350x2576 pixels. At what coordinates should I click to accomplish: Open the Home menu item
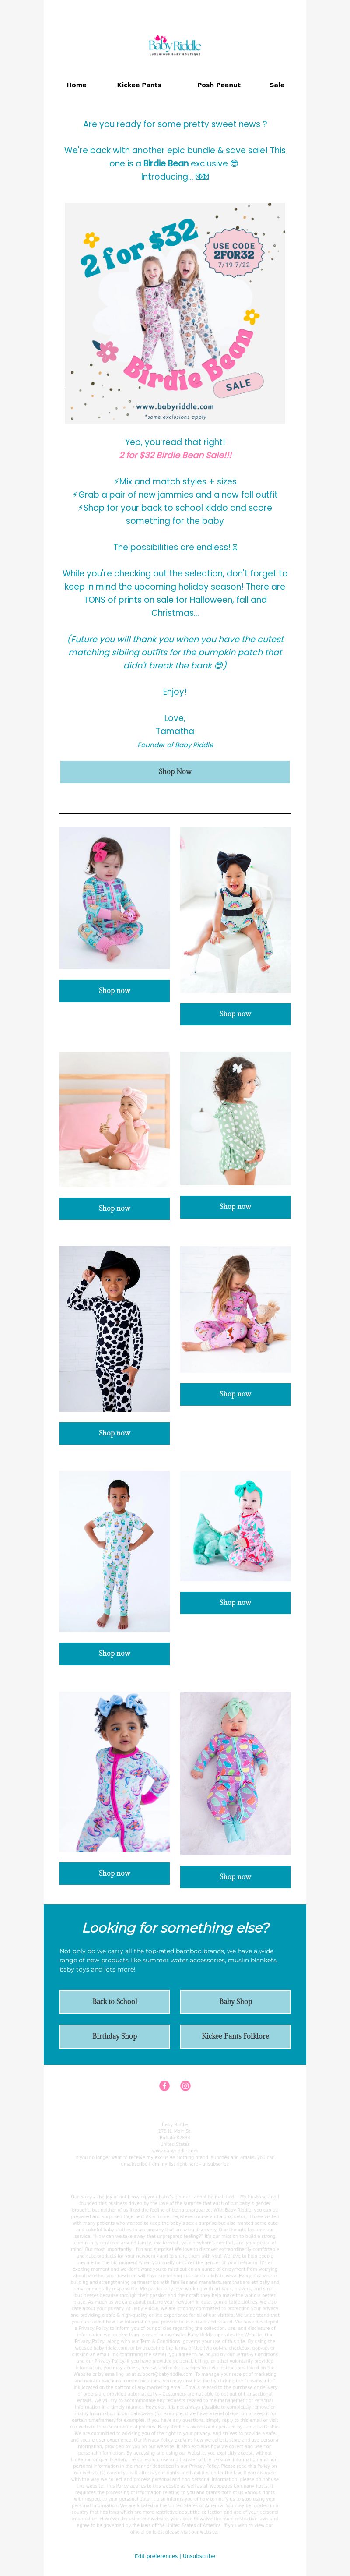coord(76,85)
